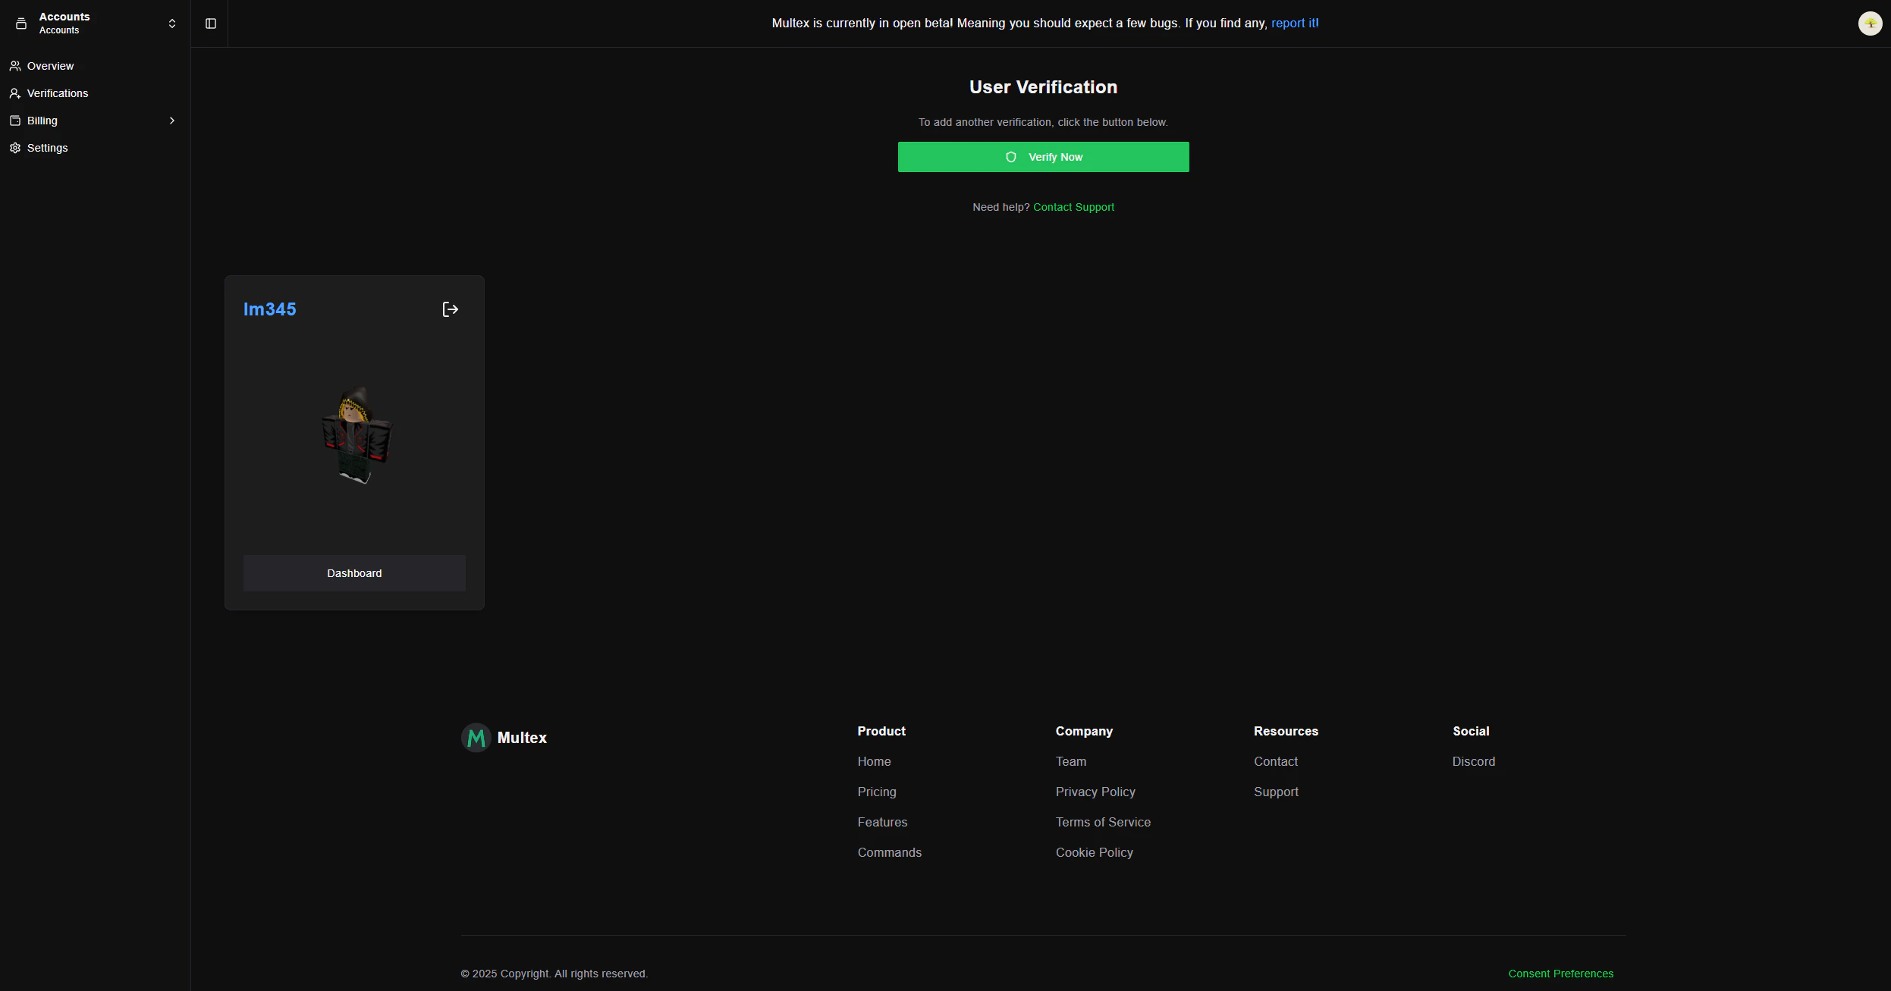Screen dimensions: 1891x991
Task: Open Terms of Service link
Action: [x=1103, y=822]
